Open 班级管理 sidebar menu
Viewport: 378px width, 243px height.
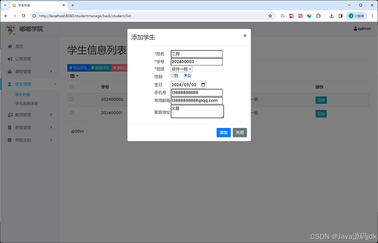point(23,127)
